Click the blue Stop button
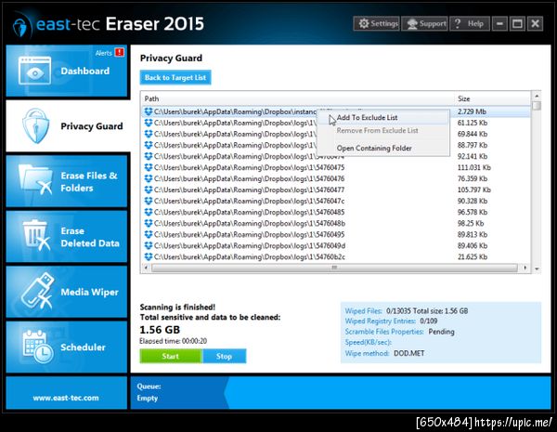 pos(224,356)
